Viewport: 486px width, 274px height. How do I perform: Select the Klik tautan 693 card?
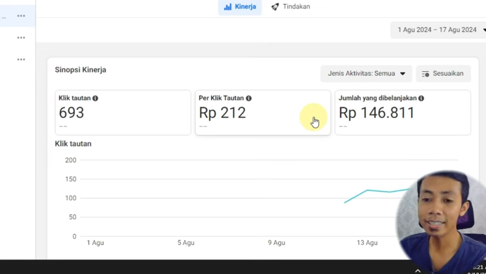click(123, 112)
